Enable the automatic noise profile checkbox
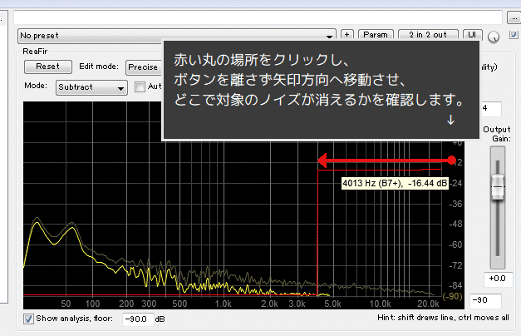The height and width of the screenshot is (336, 521). coord(140,86)
